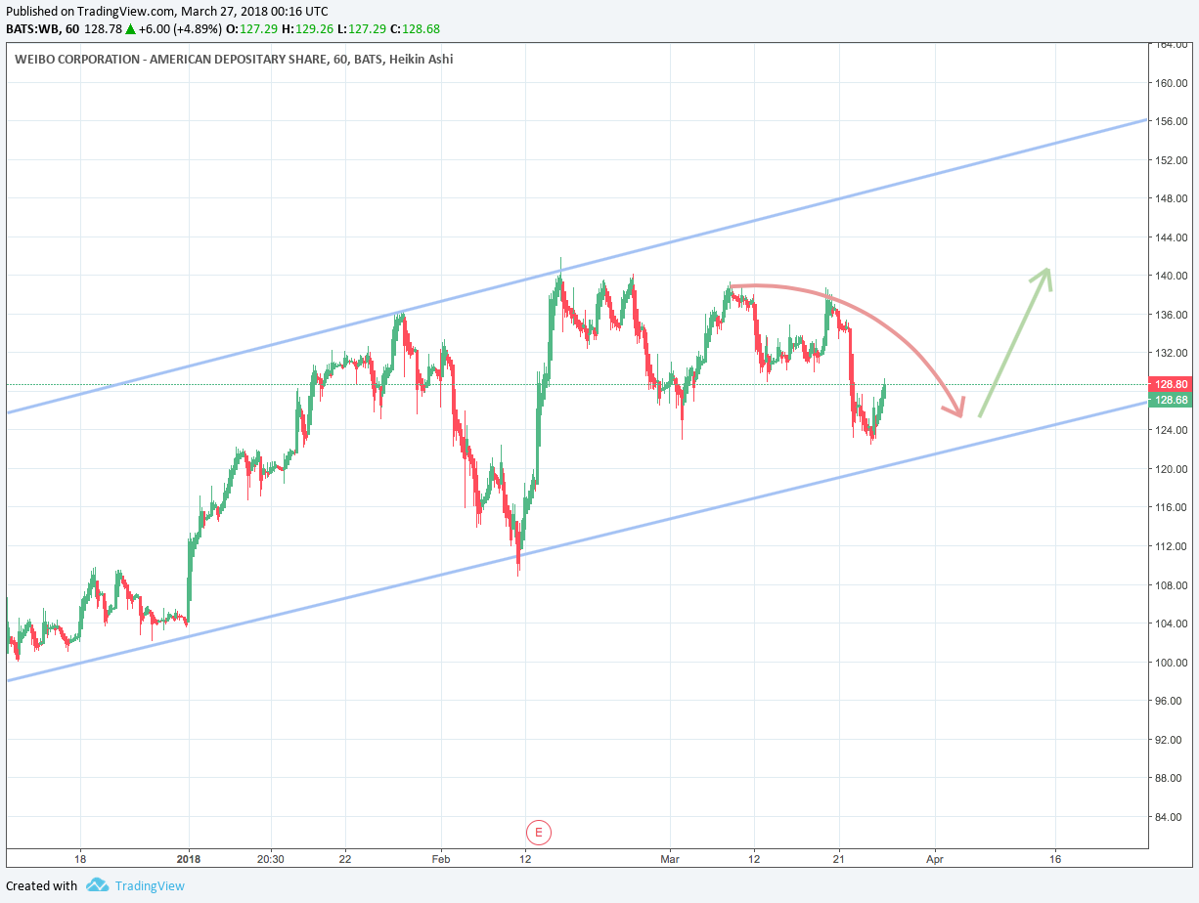
Task: Click the green 128.68 price label
Action: pos(1172,400)
